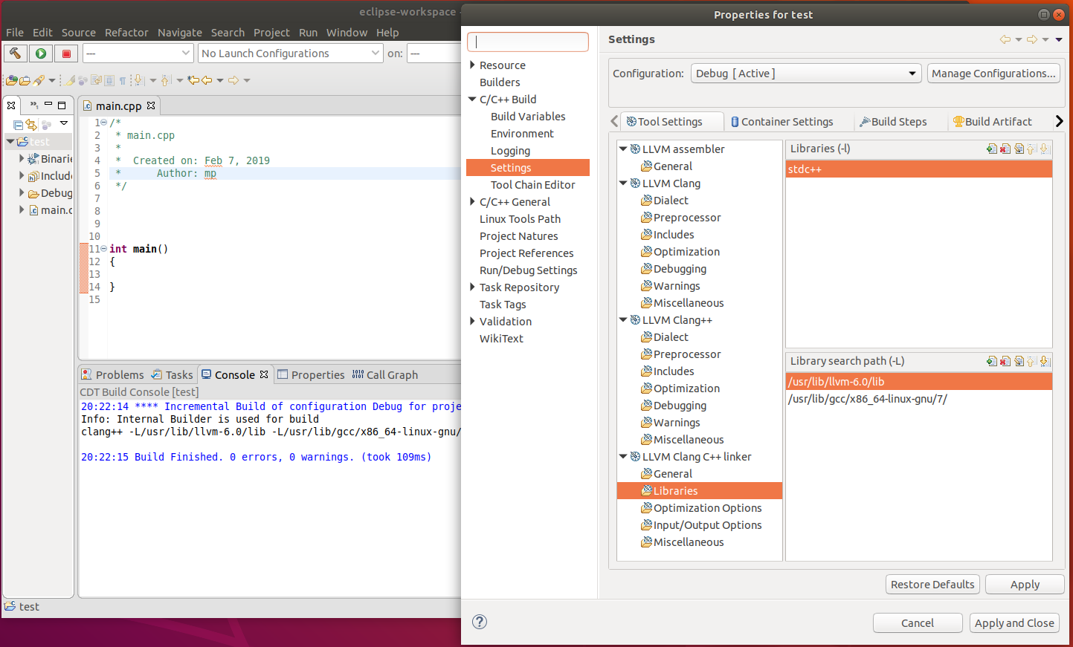Collapse All in the project explorer
The height and width of the screenshot is (647, 1073).
(x=18, y=125)
